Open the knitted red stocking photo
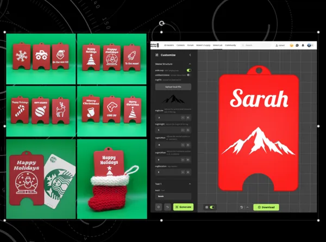The height and width of the screenshot is (242, 326). click(112, 179)
